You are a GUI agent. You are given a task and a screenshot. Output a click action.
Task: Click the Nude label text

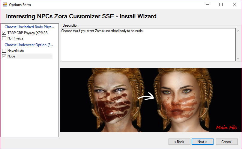click(x=11, y=56)
